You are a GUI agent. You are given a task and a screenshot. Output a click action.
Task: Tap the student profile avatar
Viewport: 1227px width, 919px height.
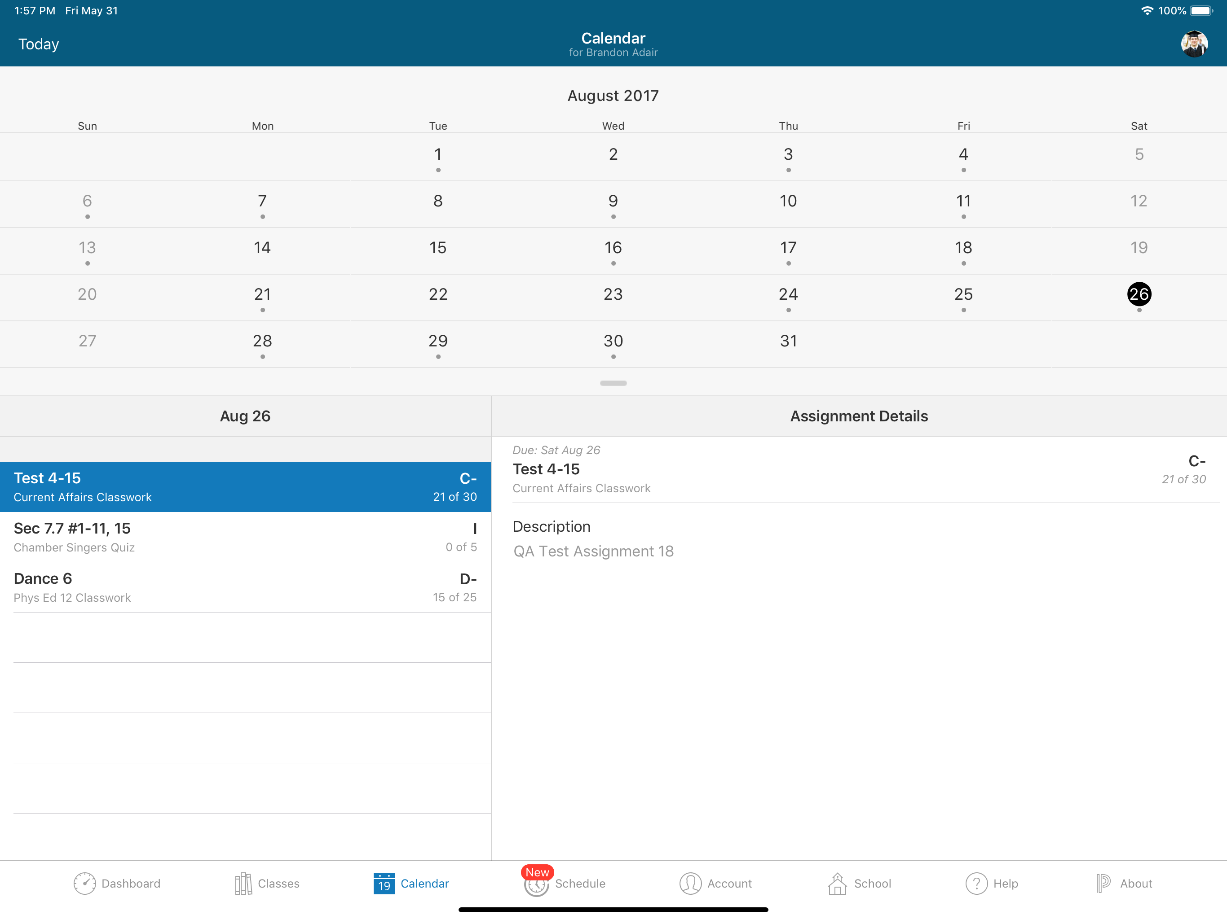tap(1194, 44)
